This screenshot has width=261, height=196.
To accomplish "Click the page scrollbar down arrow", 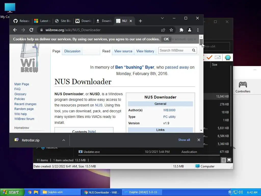I will [x=201, y=130].
